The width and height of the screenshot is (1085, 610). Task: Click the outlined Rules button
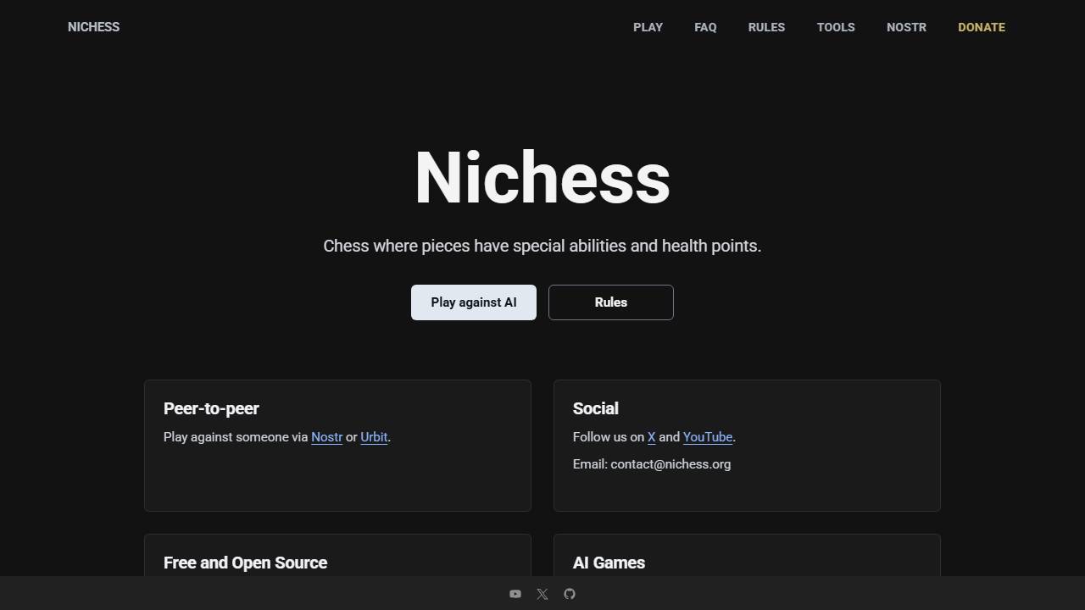pos(611,302)
